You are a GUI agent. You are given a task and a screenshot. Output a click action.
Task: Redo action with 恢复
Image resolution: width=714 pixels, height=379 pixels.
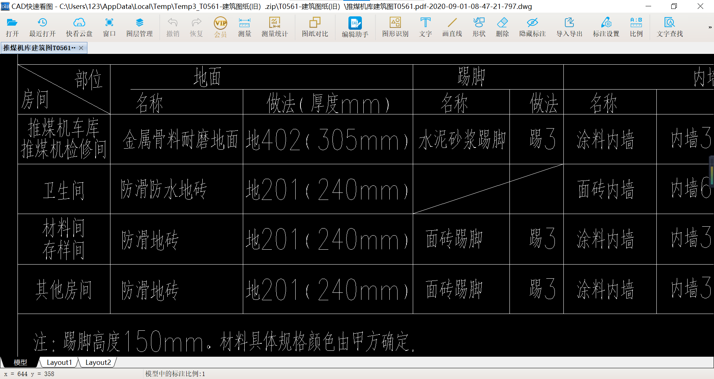click(196, 27)
